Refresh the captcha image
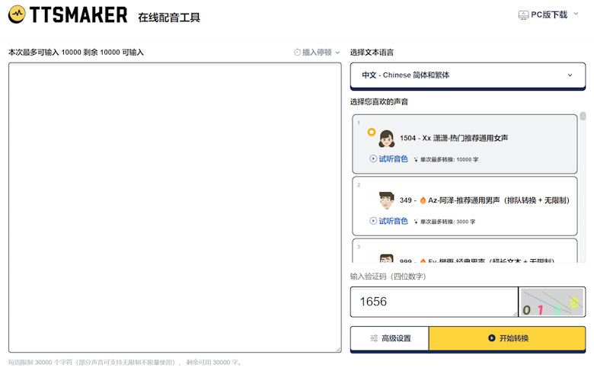This screenshot has width=594, height=371. click(552, 302)
